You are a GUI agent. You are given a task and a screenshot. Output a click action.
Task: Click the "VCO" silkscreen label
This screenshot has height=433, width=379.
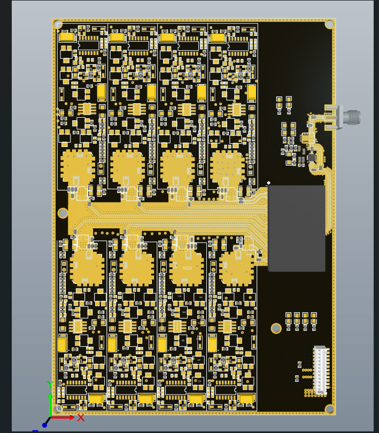tap(187, 268)
